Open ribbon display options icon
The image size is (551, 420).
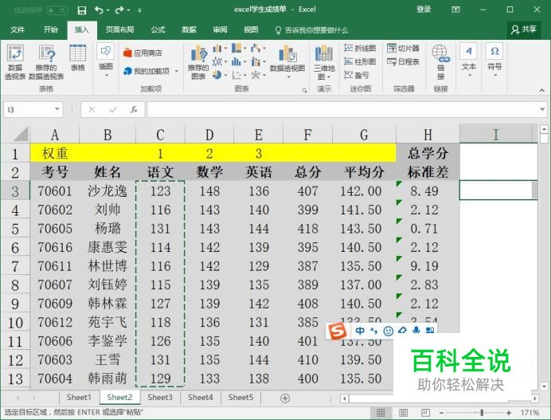pyautogui.click(x=455, y=10)
